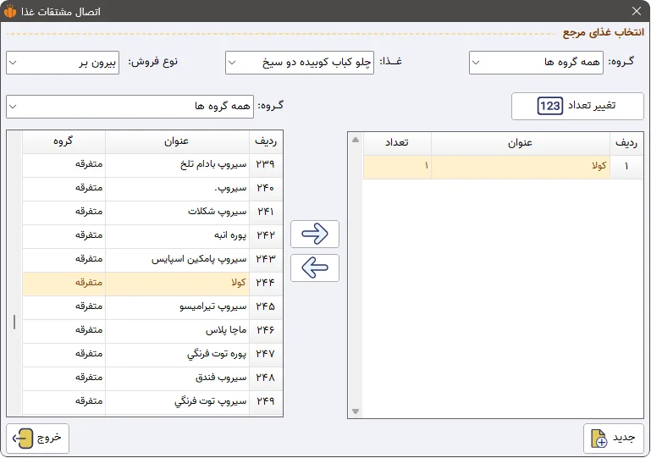Open the غذا dropdown چلو کباب کوبیده
Image resolution: width=651 pixels, height=458 pixels.
point(300,63)
